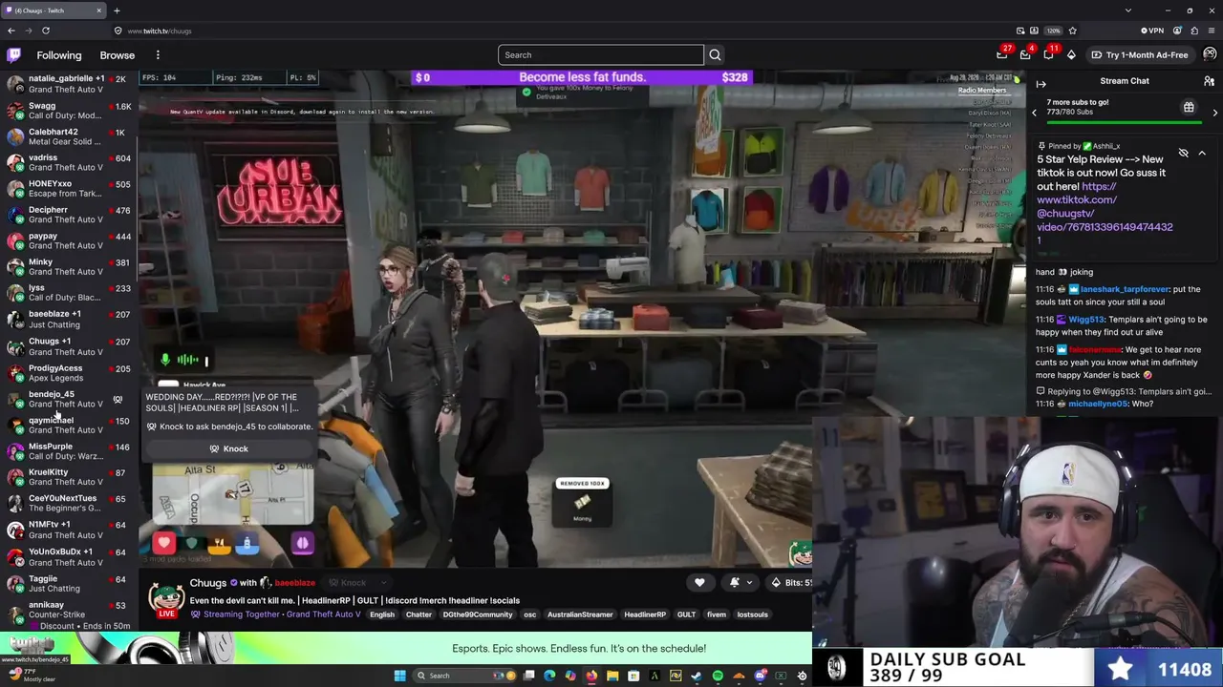Image resolution: width=1223 pixels, height=687 pixels.
Task: Open the Browse tab
Action: click(x=118, y=55)
